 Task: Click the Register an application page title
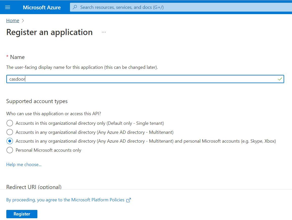[x=50, y=32]
